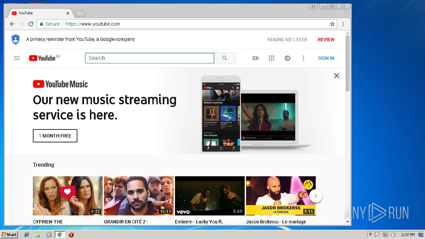The image size is (425, 239).
Task: Click the Chrome taskbar button
Action: tap(60, 235)
